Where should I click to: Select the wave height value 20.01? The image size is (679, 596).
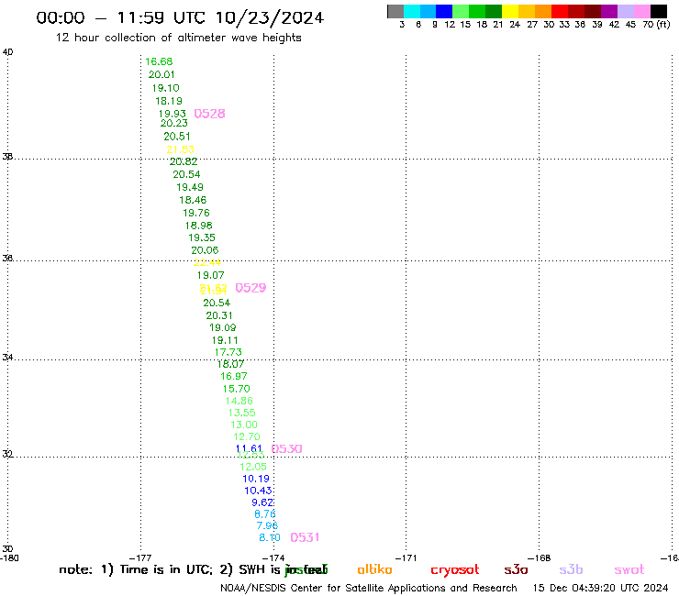tap(161, 74)
